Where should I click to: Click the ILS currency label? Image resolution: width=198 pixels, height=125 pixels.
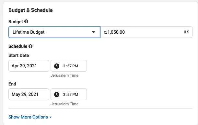(x=187, y=32)
